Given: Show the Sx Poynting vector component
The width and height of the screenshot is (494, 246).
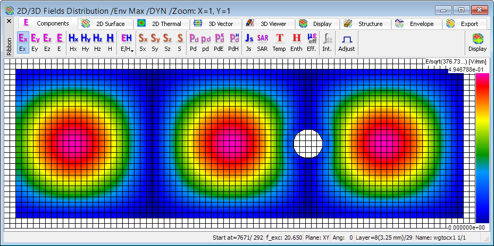Looking at the screenshot, I should click(143, 42).
